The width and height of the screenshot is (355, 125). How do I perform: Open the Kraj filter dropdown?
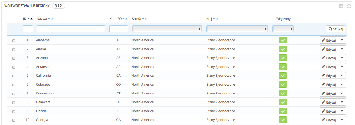point(237,29)
